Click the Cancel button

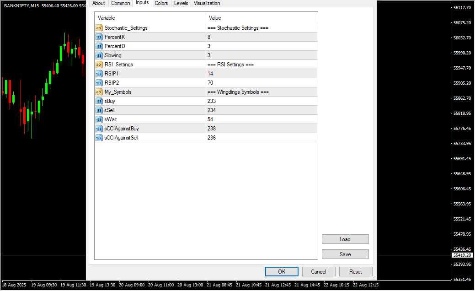319,271
